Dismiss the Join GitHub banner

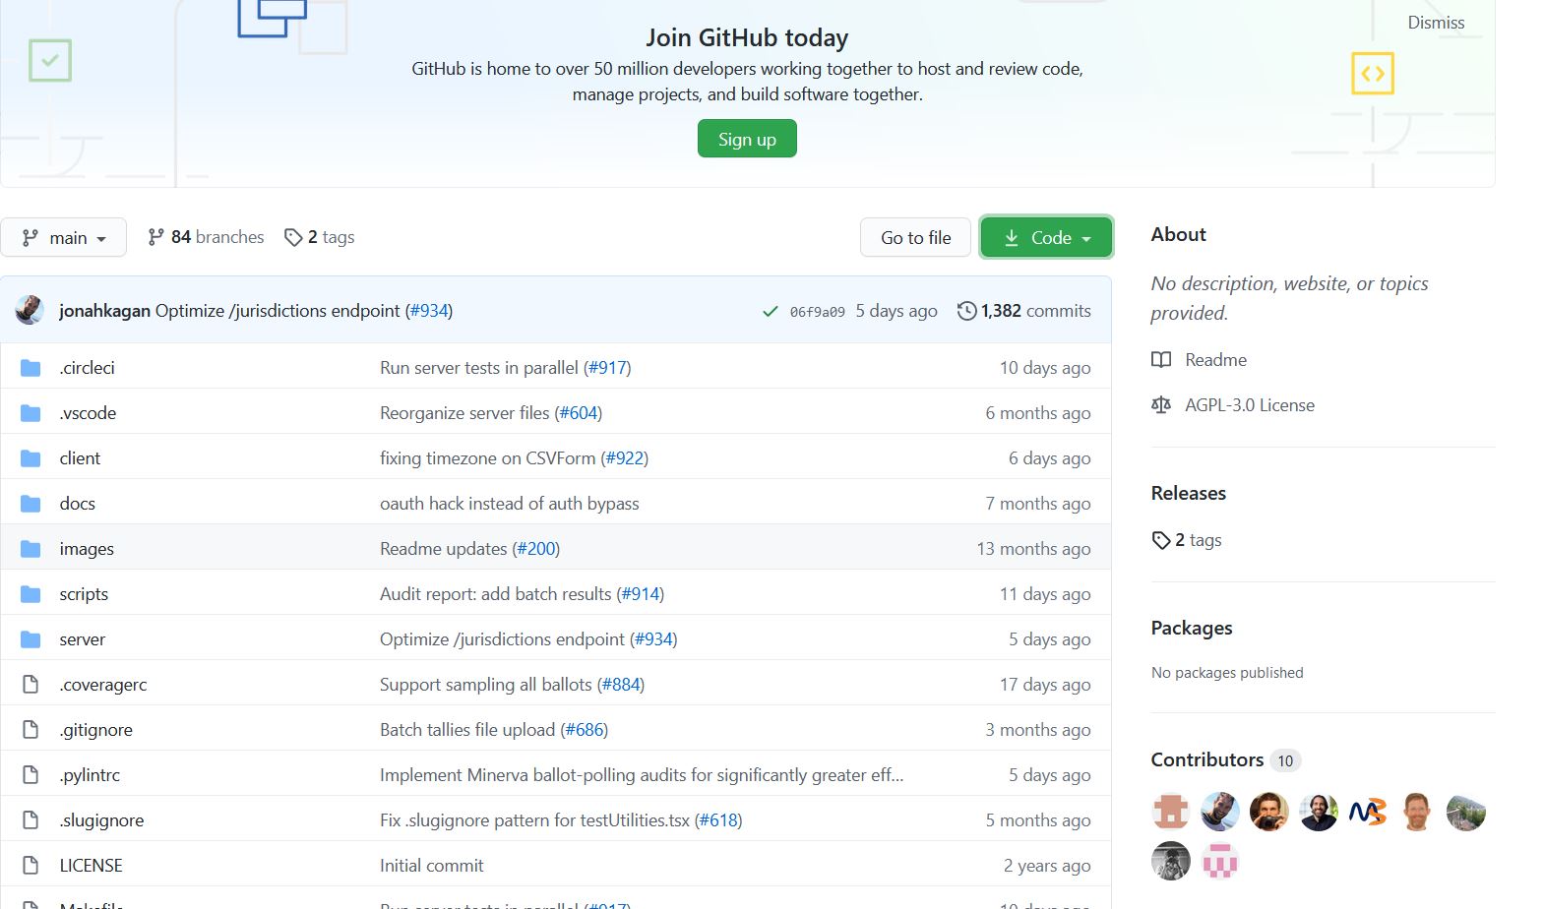tap(1436, 23)
